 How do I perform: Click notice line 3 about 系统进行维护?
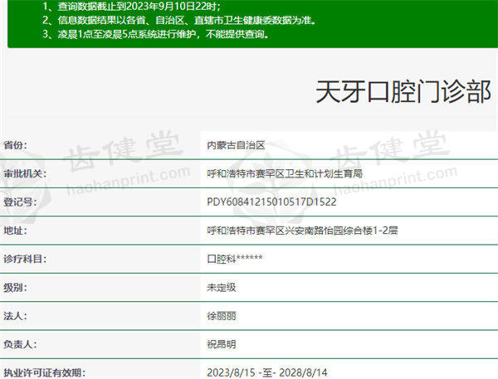[x=156, y=34]
